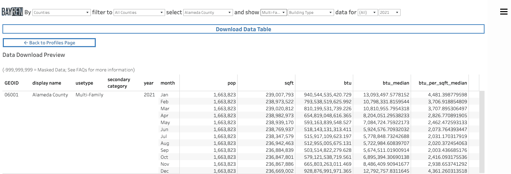The height and width of the screenshot is (174, 511).
Task: Expand the (All) month dropdown
Action: click(x=367, y=12)
